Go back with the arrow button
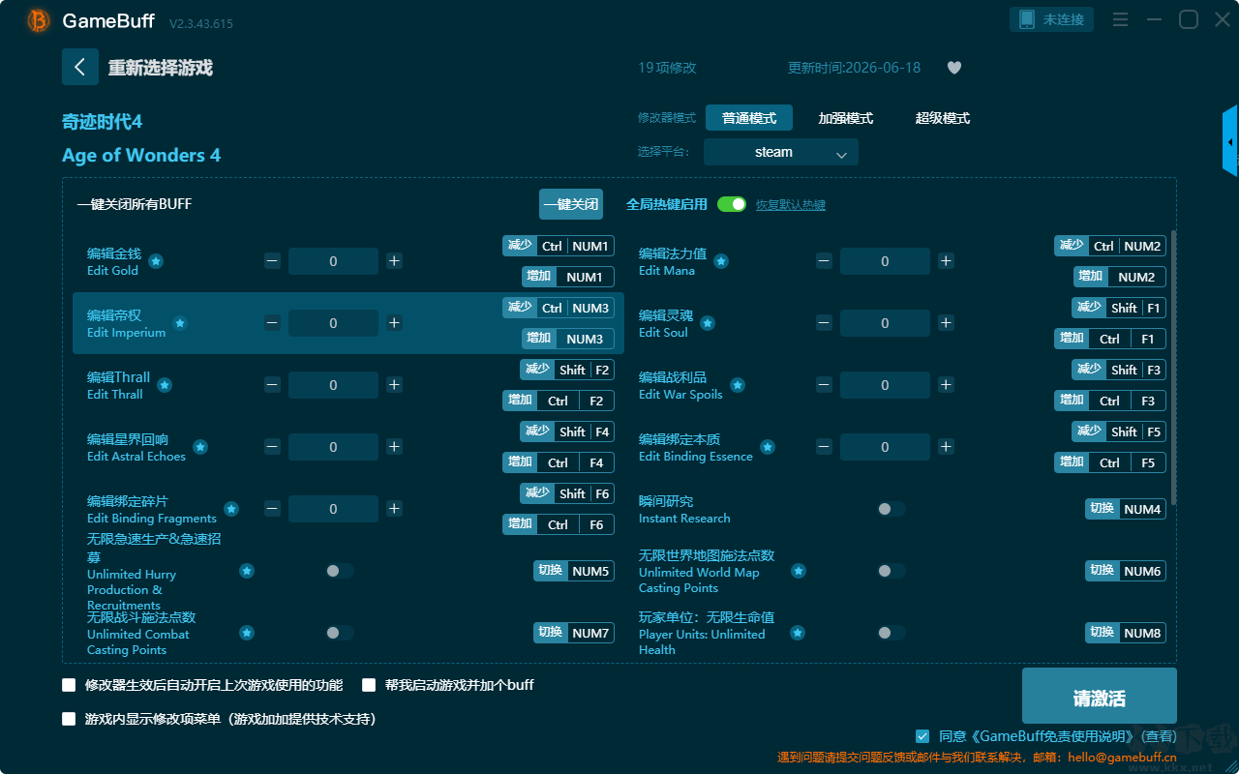This screenshot has height=774, width=1239. [x=80, y=67]
